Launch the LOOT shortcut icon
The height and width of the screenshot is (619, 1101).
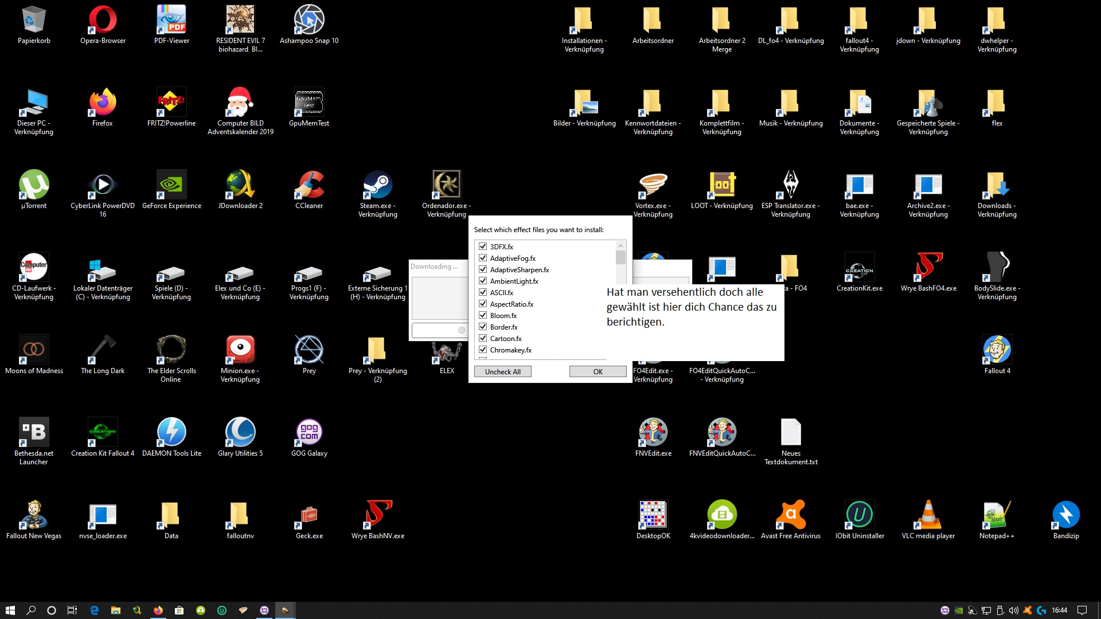(x=721, y=185)
